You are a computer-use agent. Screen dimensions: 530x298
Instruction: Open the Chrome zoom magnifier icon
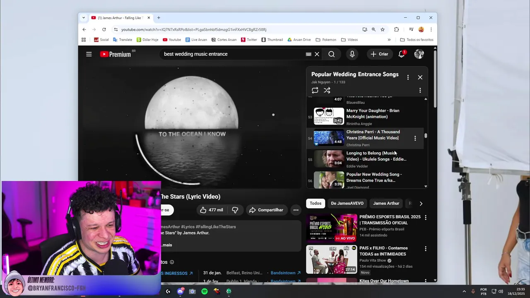(x=373, y=29)
